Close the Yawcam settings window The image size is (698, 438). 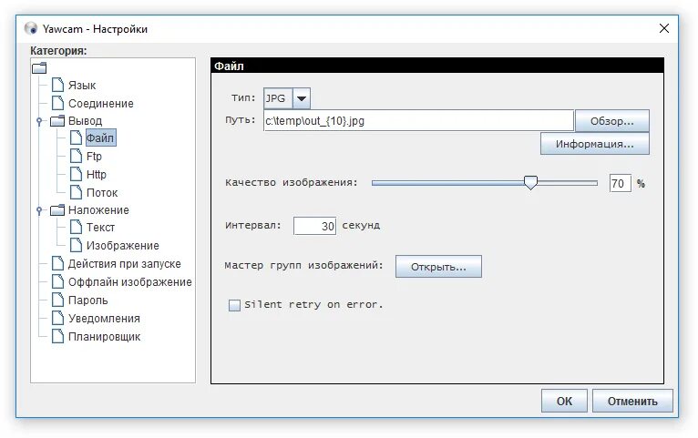(x=663, y=28)
